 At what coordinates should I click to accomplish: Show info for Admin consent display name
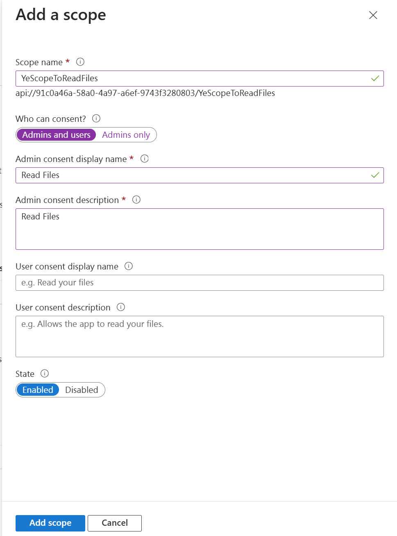pos(145,159)
